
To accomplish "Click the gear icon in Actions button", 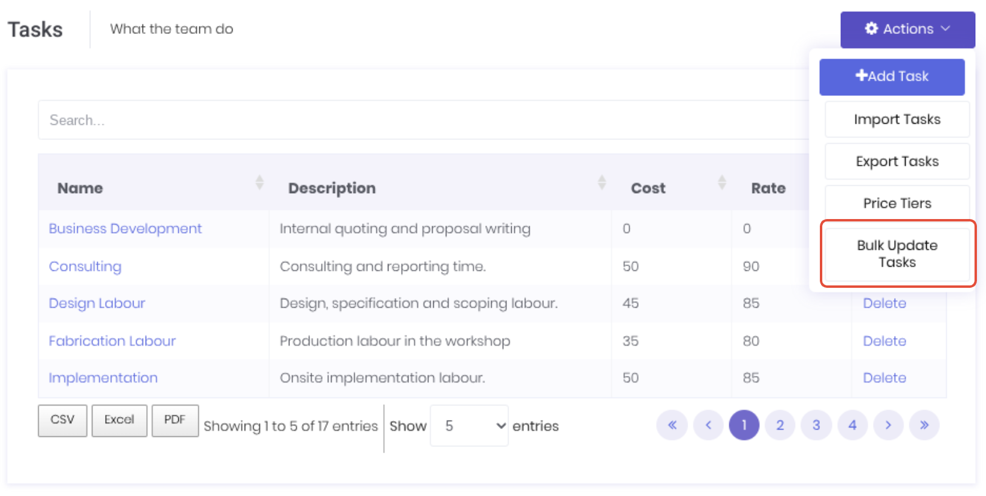I will (x=871, y=28).
